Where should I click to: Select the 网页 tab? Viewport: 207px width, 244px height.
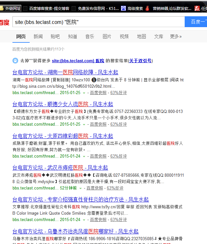pyautogui.click(x=21, y=37)
